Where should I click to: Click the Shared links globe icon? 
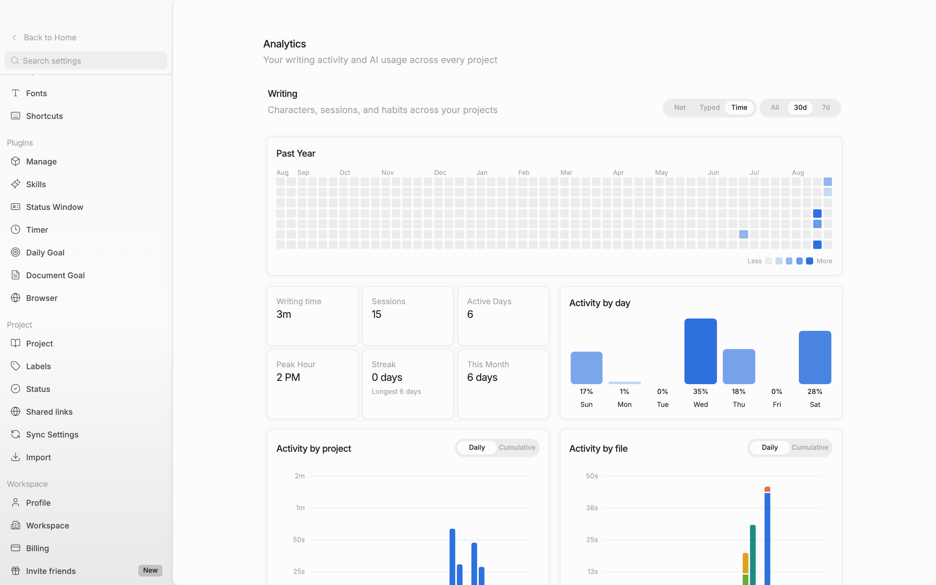tap(16, 412)
